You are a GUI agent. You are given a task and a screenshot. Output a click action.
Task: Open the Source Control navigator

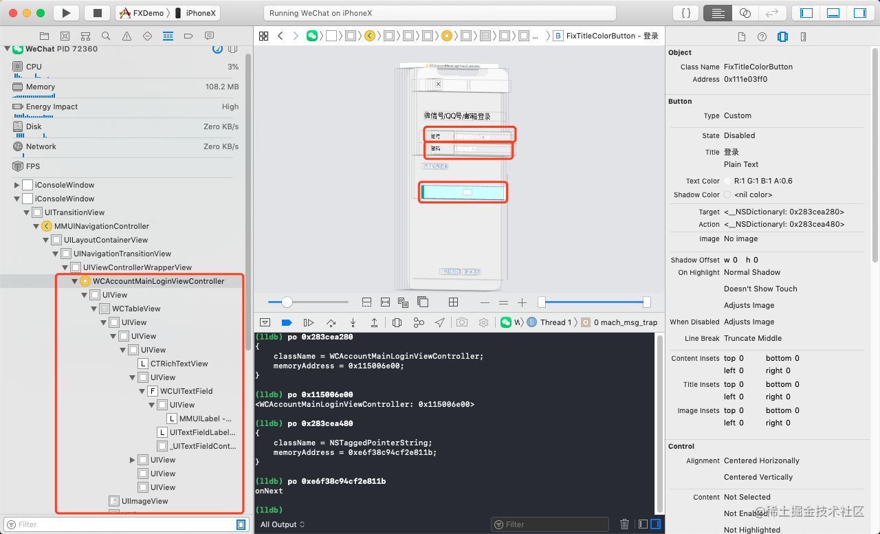(x=65, y=36)
